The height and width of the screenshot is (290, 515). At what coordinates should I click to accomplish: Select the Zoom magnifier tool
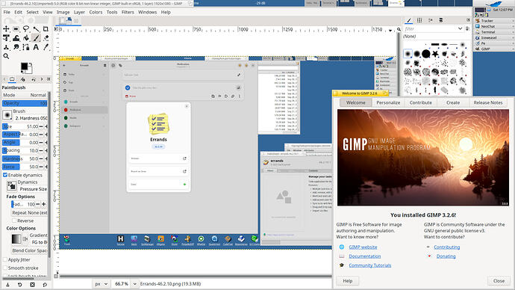pos(6,57)
